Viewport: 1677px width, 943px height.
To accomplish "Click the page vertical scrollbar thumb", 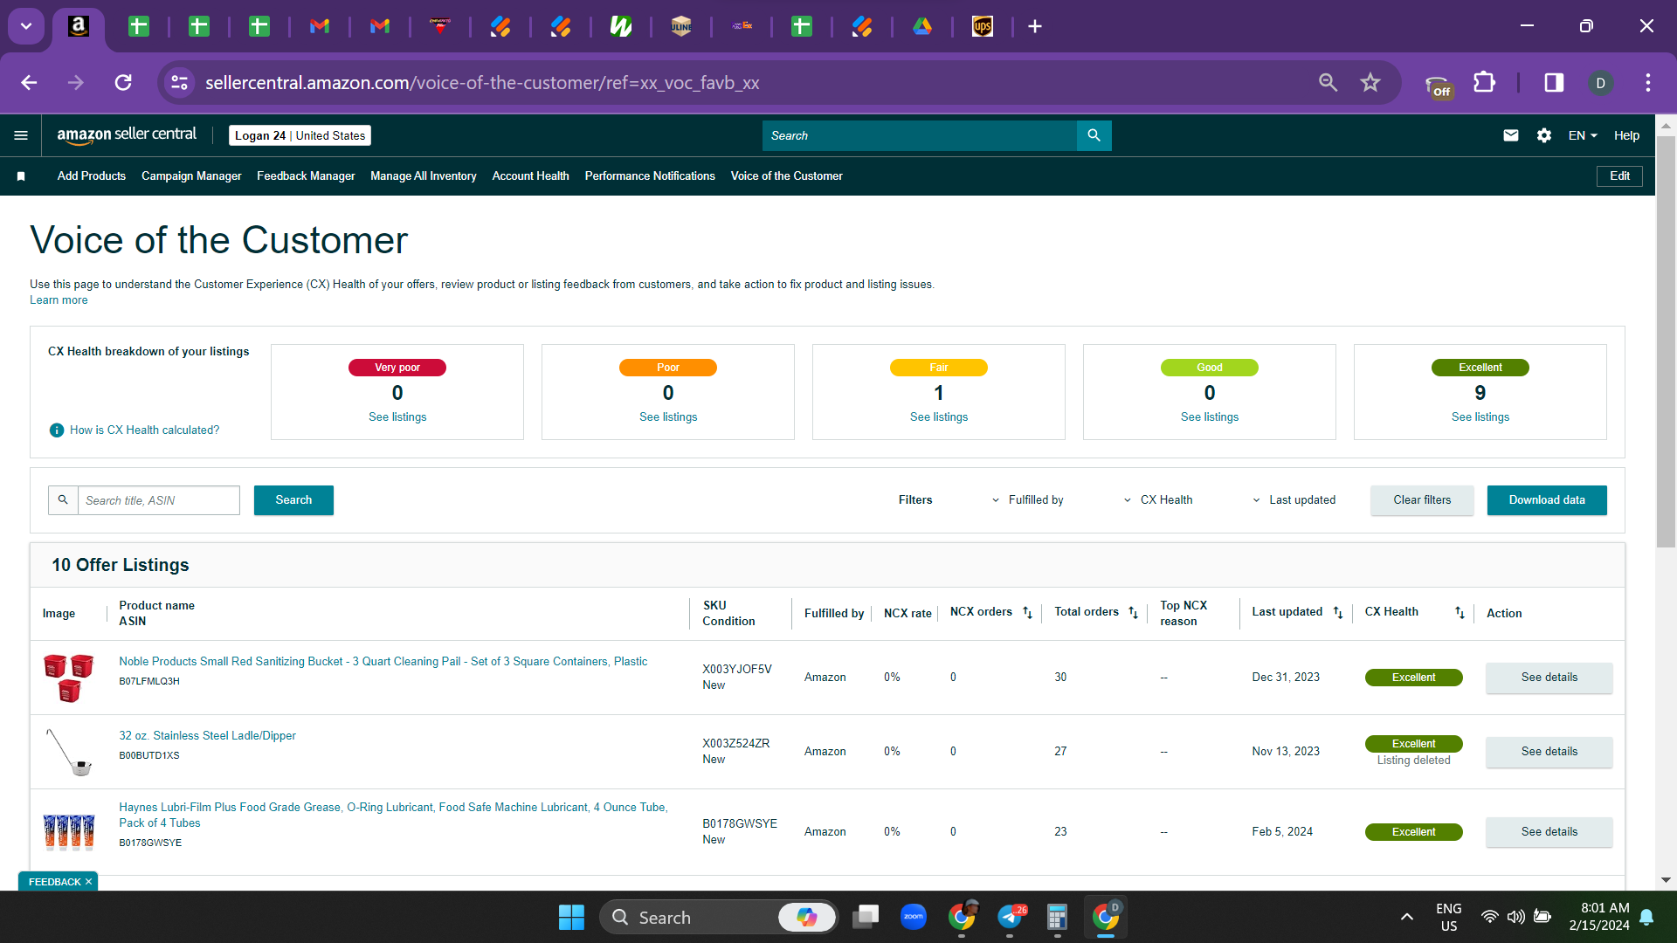I will [x=1666, y=341].
